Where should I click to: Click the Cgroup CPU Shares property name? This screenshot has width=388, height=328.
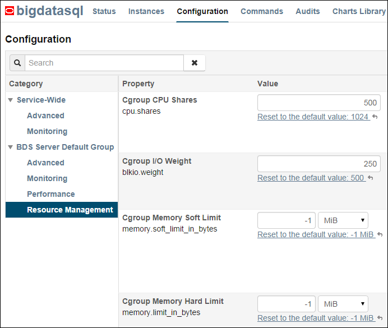click(x=160, y=100)
